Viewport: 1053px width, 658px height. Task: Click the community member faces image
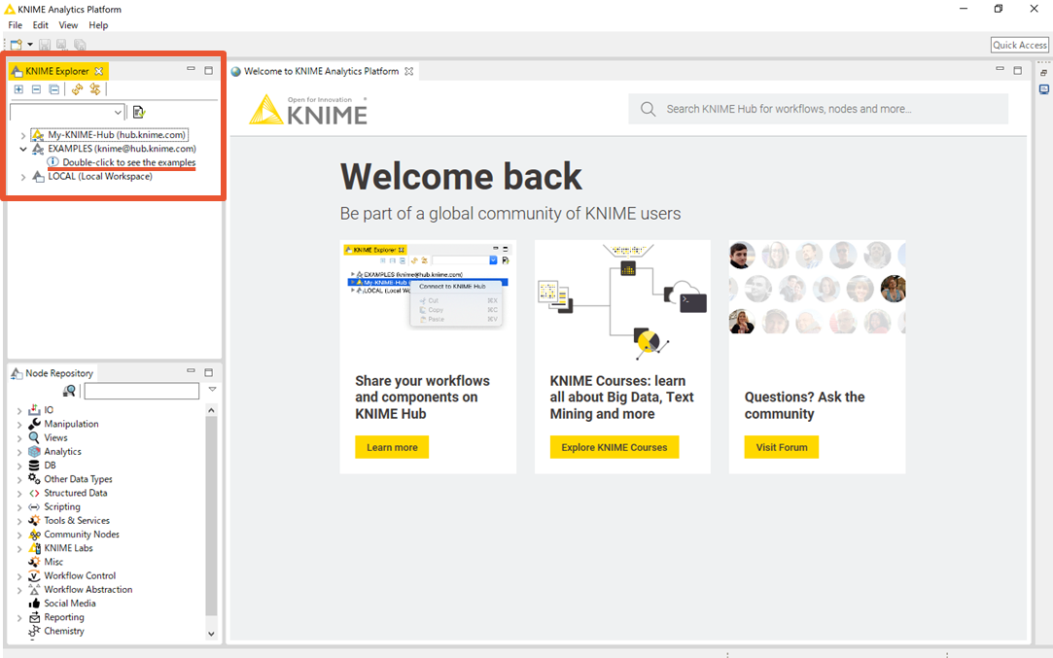point(818,288)
